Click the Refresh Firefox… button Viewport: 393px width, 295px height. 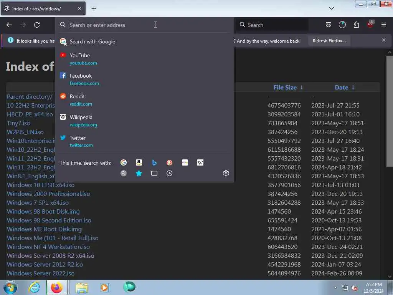(329, 41)
